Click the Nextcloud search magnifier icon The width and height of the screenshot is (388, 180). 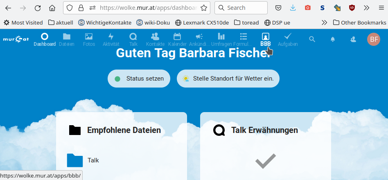coord(312,39)
